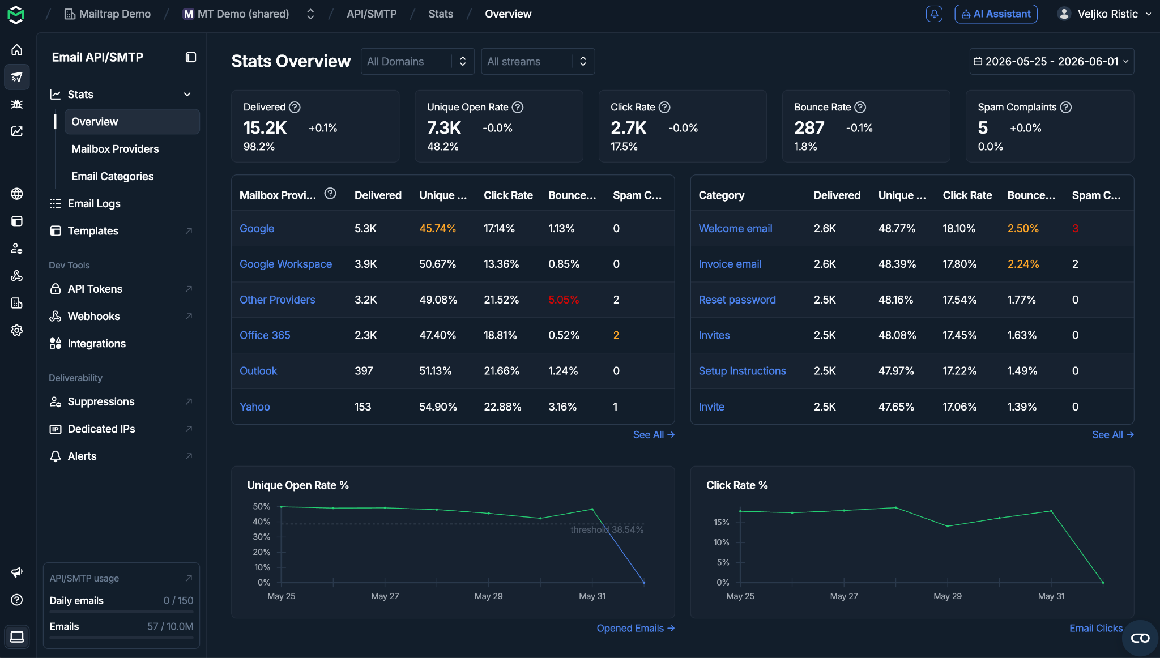Open Mailbox Providers in sidebar
This screenshot has height=658, width=1160.
115,149
